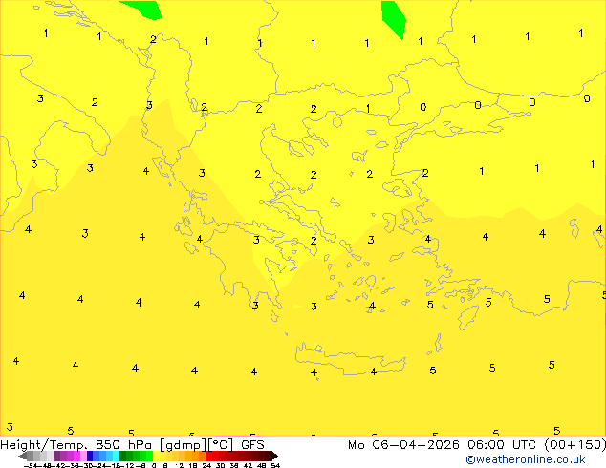Pick the dark purple legend swatch at -42

pos(56,456)
